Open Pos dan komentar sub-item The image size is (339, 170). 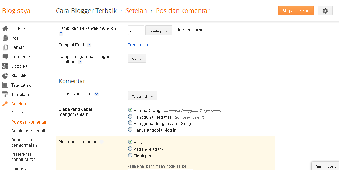coord(29,122)
